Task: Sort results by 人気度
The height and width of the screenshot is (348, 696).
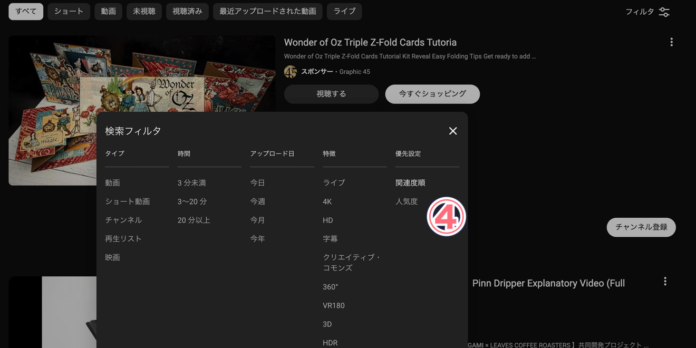Action: point(407,201)
